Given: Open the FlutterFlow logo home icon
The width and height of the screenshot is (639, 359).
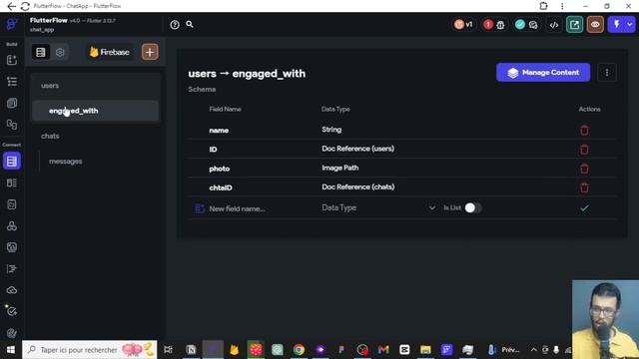Looking at the screenshot, I should (x=11, y=24).
